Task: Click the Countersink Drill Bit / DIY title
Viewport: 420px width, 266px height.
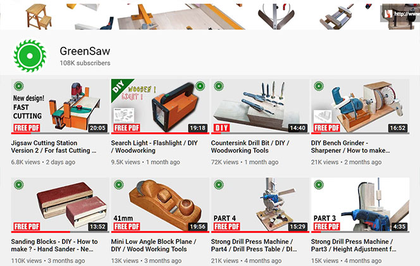Action: coord(250,147)
